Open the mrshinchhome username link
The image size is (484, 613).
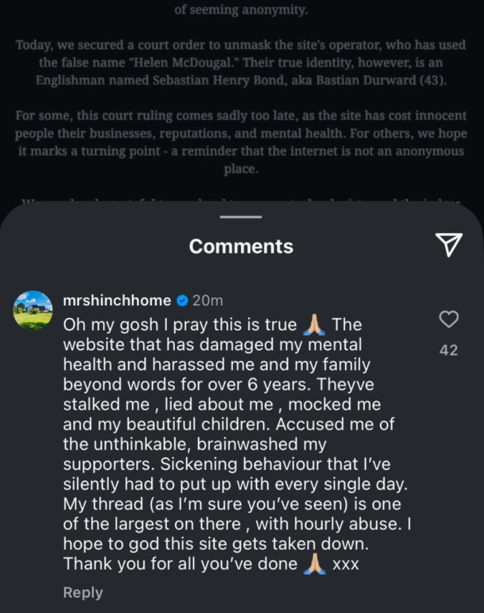click(117, 300)
